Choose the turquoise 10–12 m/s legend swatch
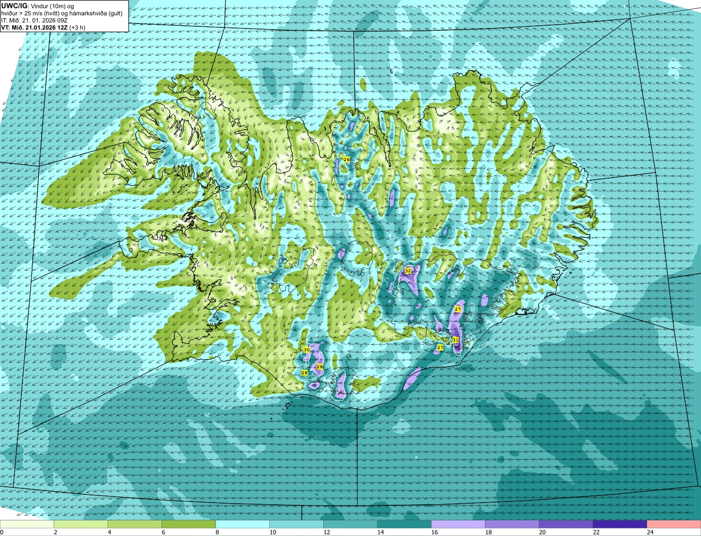The width and height of the screenshot is (701, 536). [297, 524]
